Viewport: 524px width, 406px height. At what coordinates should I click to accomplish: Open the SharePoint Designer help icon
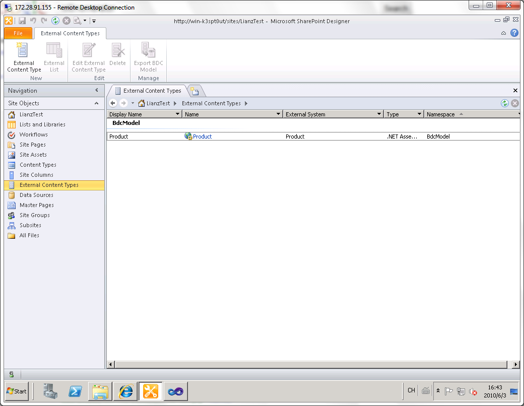coord(514,33)
